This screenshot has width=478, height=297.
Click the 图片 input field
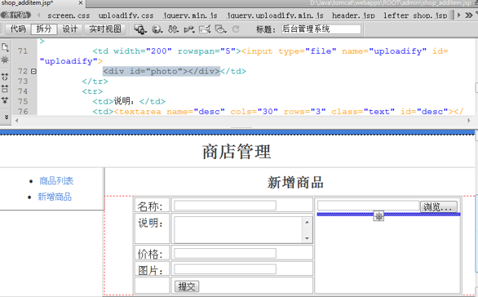(225, 269)
